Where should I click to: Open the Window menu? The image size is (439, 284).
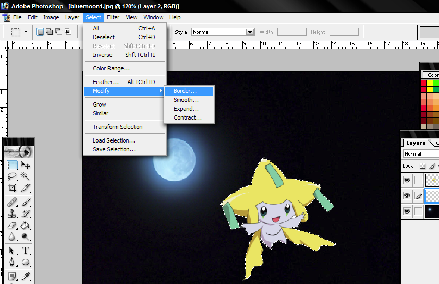(x=153, y=17)
